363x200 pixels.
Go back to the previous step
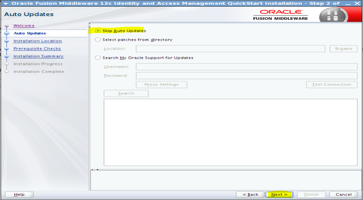[x=250, y=194]
